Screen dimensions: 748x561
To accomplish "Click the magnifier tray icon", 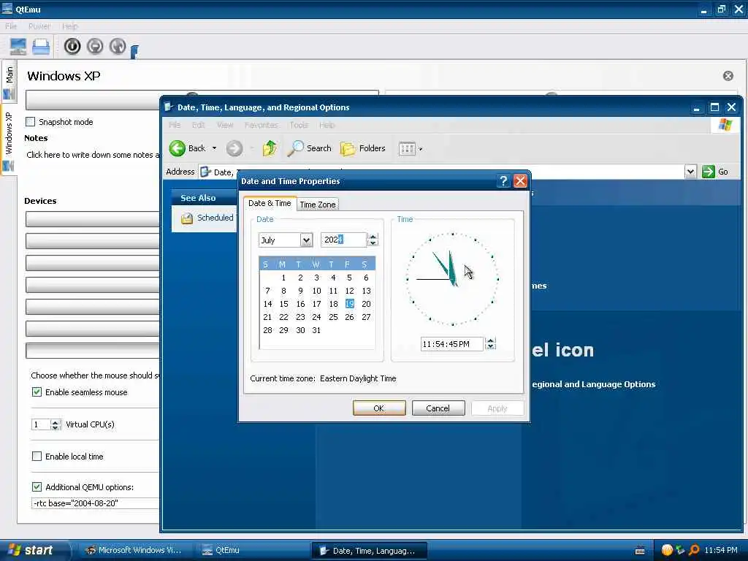I will point(694,551).
